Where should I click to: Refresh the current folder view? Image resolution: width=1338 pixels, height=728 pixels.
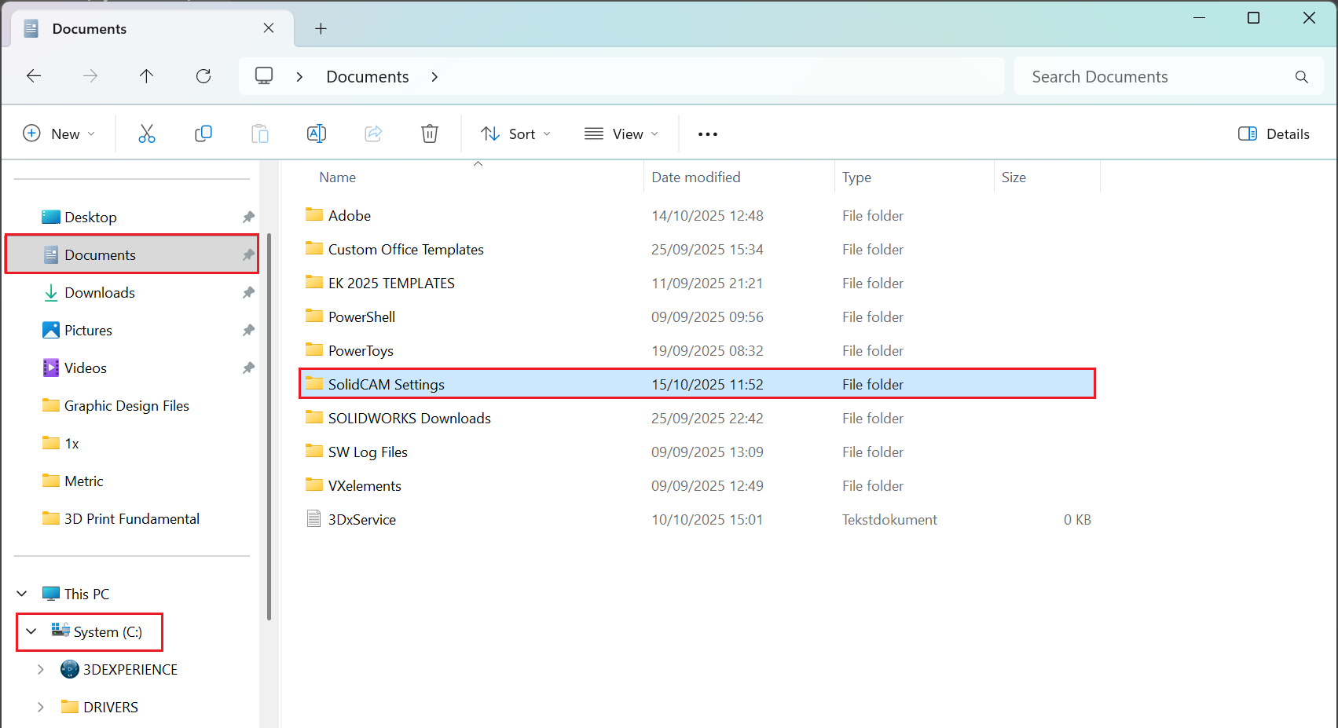203,76
